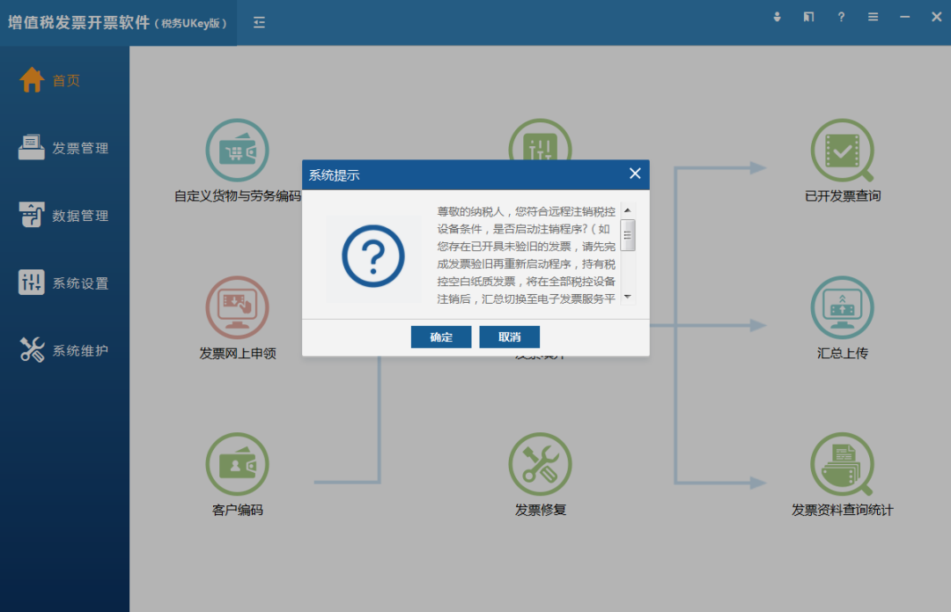Open 自定义货物与劳务编码 from the home screen
This screenshot has height=612, width=951.
pos(237,150)
